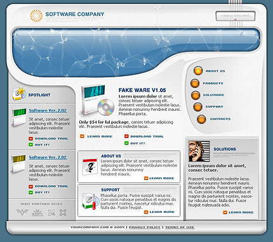This screenshot has height=242, width=273.
Task: Click the Fake Ware CD box image
Action: (x=97, y=100)
